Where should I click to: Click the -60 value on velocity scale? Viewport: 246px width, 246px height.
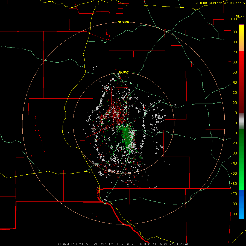click(x=234, y=184)
